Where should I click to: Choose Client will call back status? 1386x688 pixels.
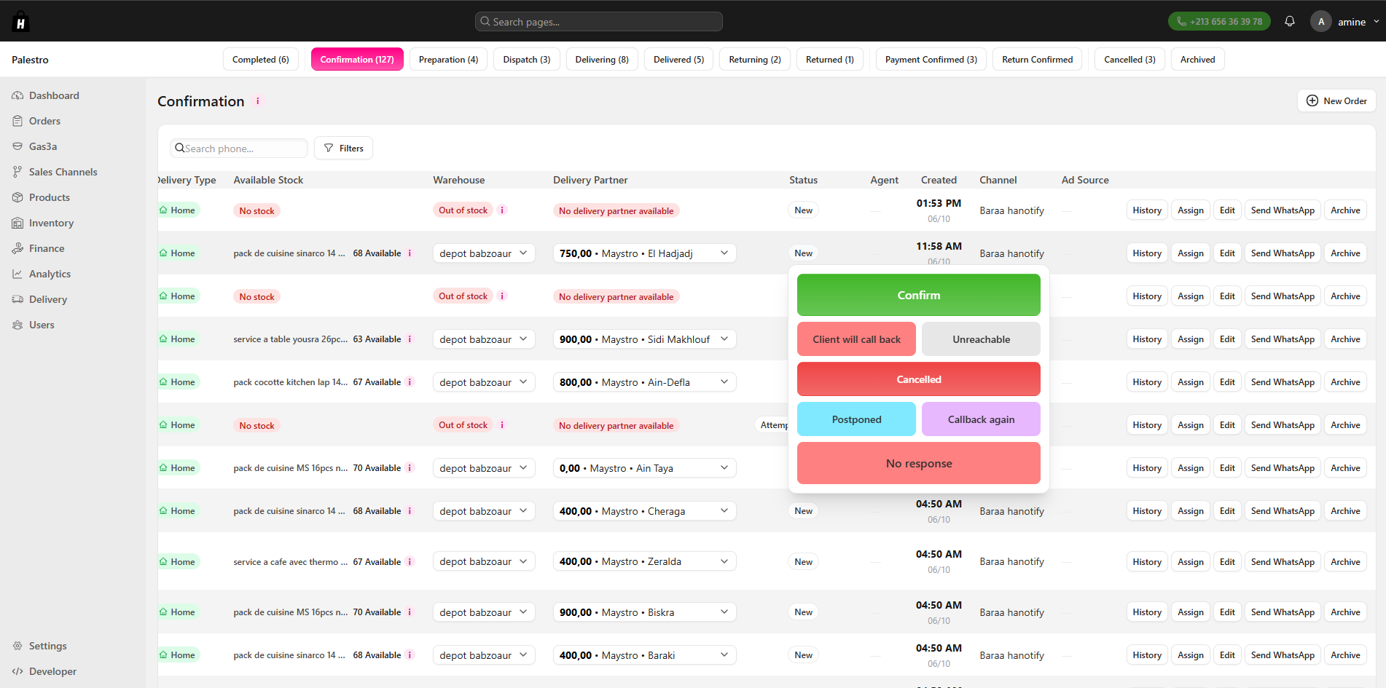856,339
